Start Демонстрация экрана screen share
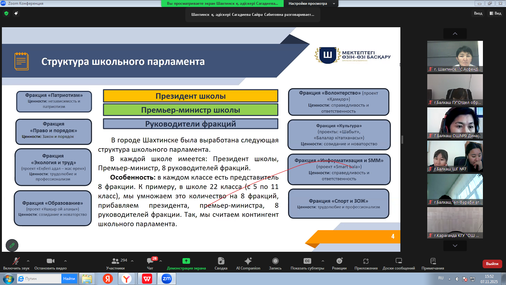The image size is (506, 285). click(x=186, y=263)
